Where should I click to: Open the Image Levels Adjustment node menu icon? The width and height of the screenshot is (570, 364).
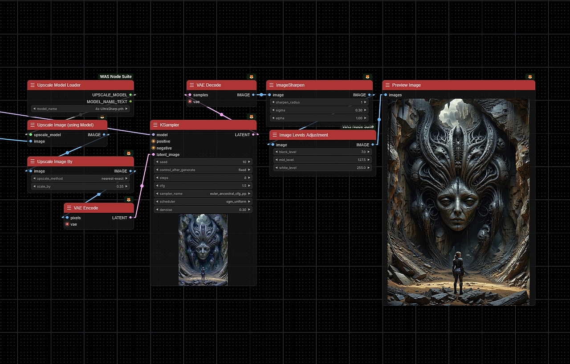[x=274, y=135]
